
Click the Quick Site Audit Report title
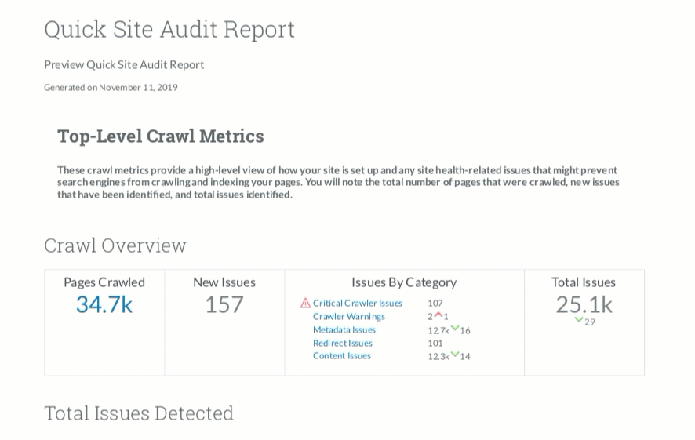169,29
